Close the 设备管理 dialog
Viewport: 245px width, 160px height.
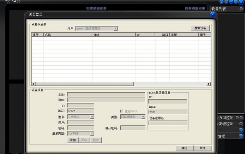coord(213,15)
